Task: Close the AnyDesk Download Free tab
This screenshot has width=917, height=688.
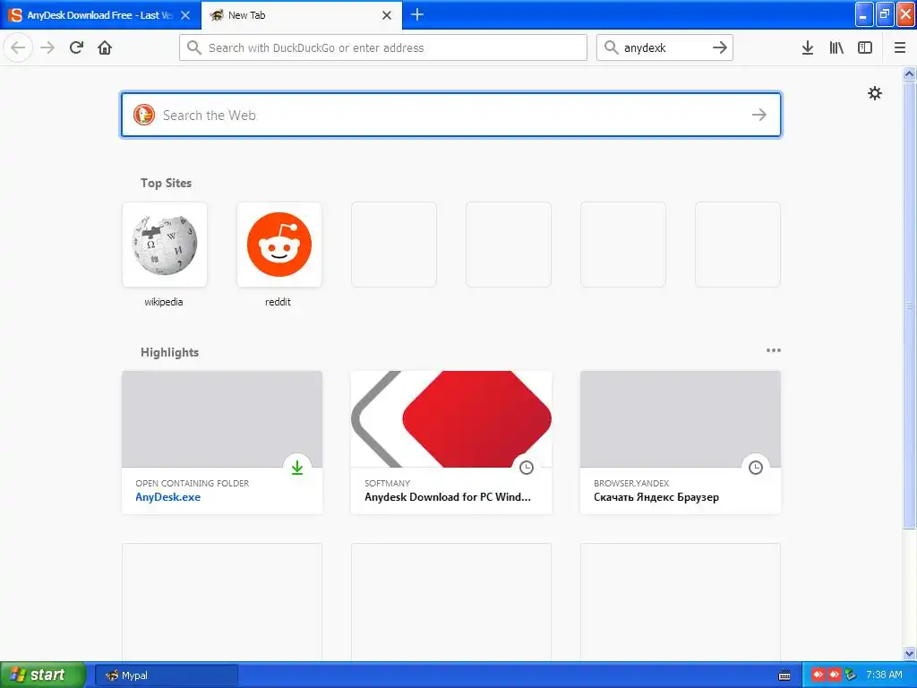Action: pyautogui.click(x=185, y=15)
